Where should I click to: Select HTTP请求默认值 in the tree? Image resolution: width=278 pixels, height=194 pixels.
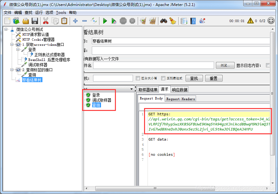(35, 34)
